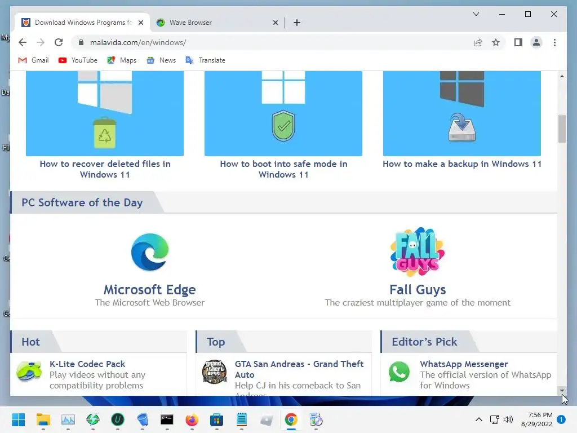Open the browser side panel
Screen dimensions: 577x433
click(518, 42)
